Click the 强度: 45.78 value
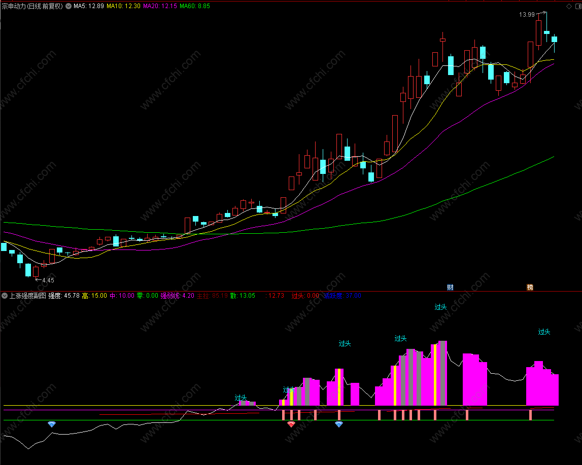This screenshot has width=582, height=465. coord(64,296)
